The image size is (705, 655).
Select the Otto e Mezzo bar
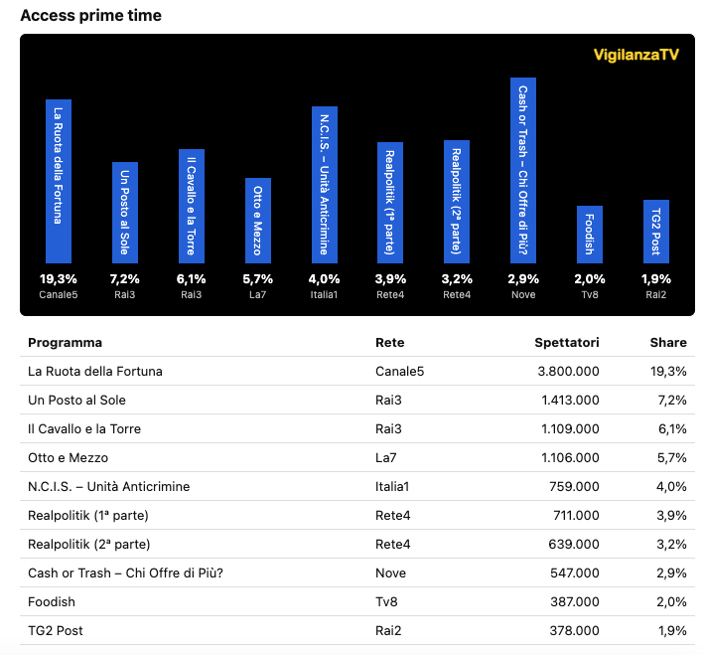pos(258,220)
